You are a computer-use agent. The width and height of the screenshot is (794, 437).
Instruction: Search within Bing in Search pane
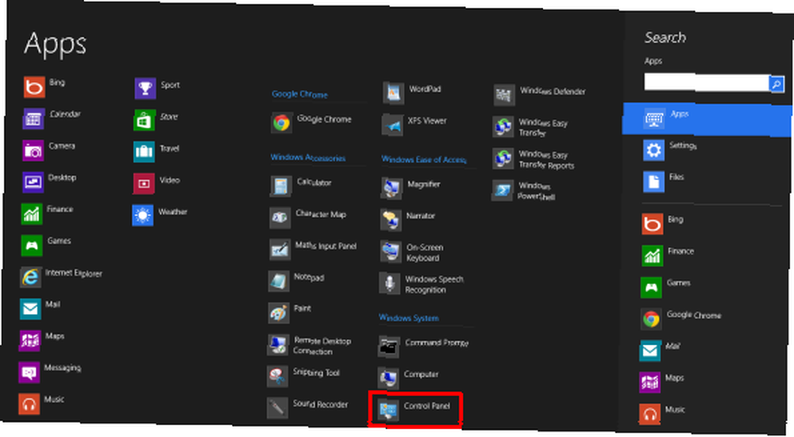(x=663, y=224)
